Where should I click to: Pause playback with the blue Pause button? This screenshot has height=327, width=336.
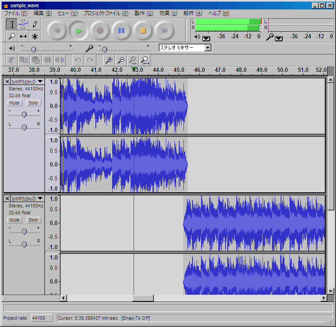(122, 31)
